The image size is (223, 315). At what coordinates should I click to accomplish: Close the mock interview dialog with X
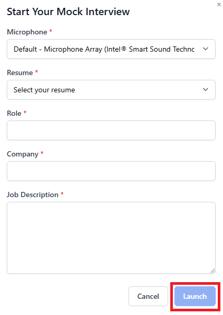[219, 4]
